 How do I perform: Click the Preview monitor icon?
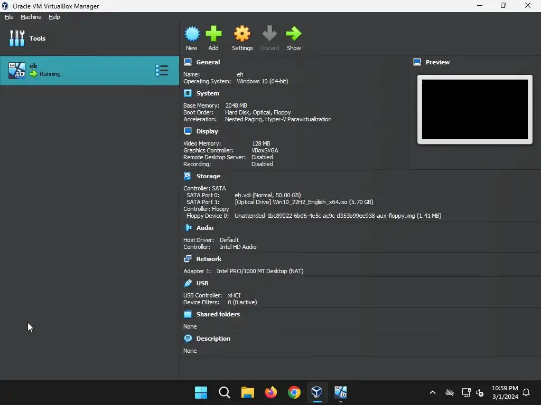click(x=417, y=62)
